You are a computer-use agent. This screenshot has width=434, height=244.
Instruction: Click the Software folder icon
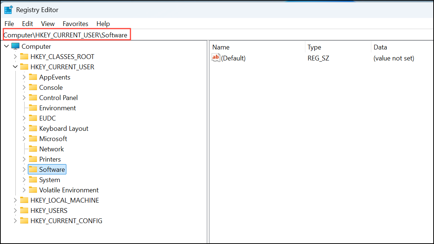(33, 169)
